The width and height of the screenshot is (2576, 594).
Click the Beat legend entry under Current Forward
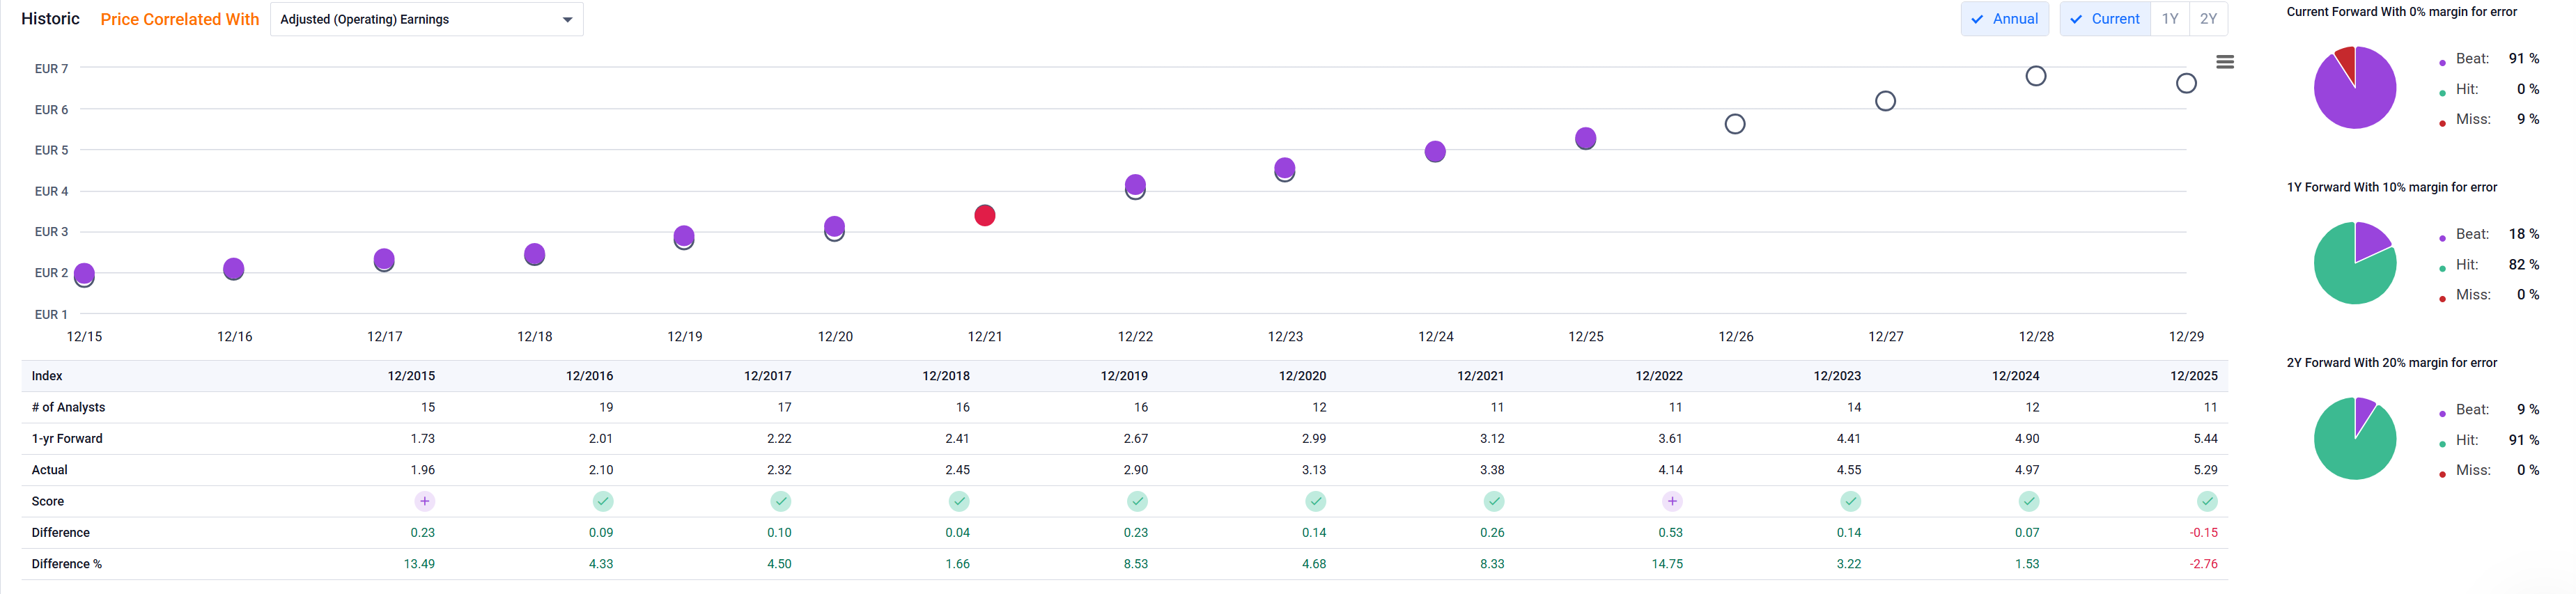pos(2489,59)
